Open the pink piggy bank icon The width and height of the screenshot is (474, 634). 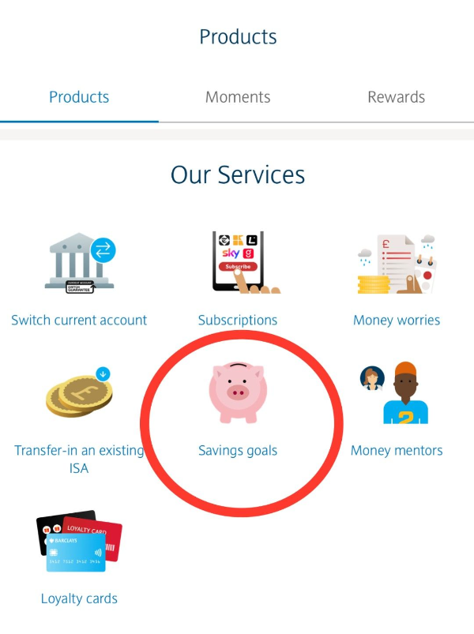tap(238, 392)
